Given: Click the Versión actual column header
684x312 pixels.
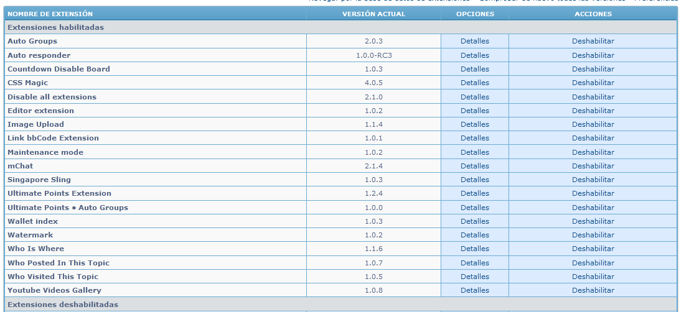Looking at the screenshot, I should 373,14.
